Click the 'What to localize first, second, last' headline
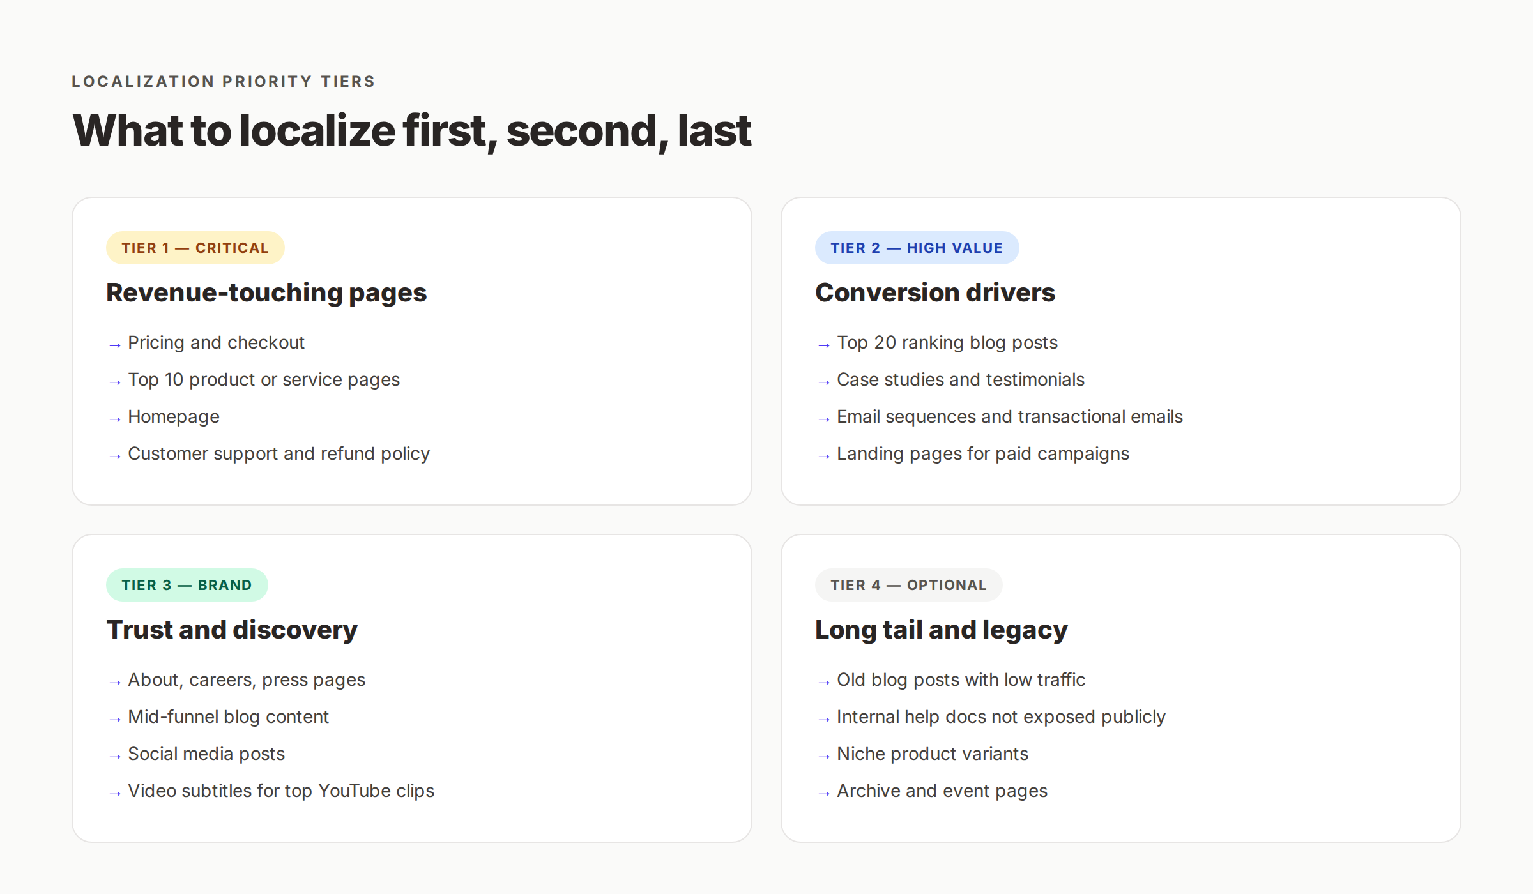Screen dimensions: 1533x894 coord(411,131)
